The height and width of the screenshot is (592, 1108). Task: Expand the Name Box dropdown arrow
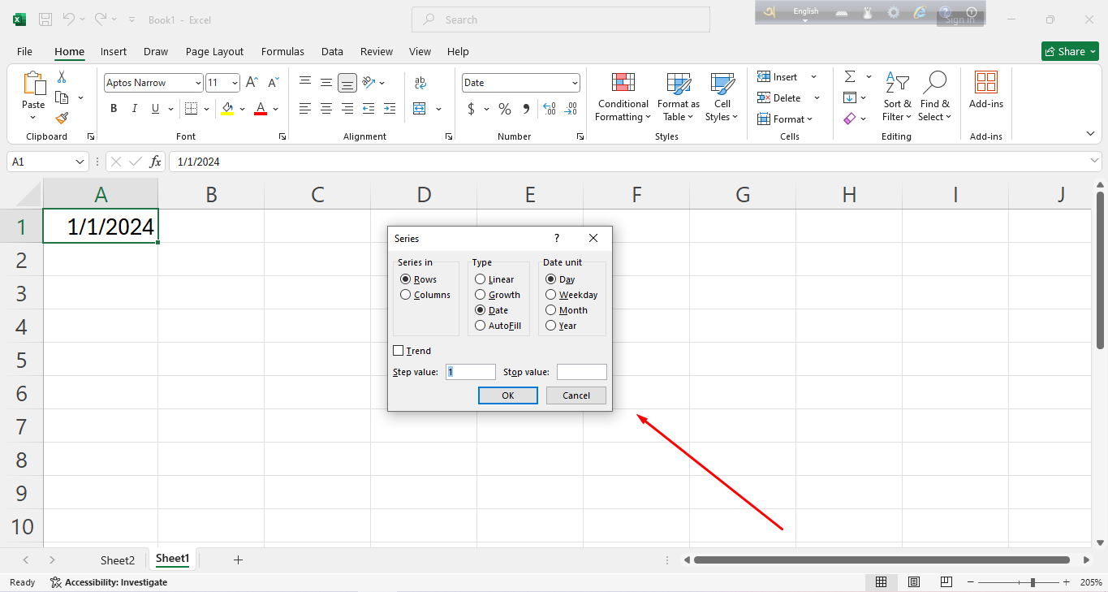(80, 162)
